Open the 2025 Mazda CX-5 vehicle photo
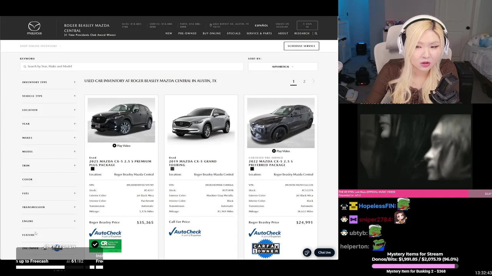This screenshot has height=276, width=492. click(x=121, y=120)
